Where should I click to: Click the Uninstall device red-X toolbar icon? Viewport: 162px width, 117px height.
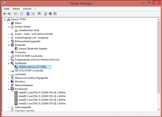[50, 14]
